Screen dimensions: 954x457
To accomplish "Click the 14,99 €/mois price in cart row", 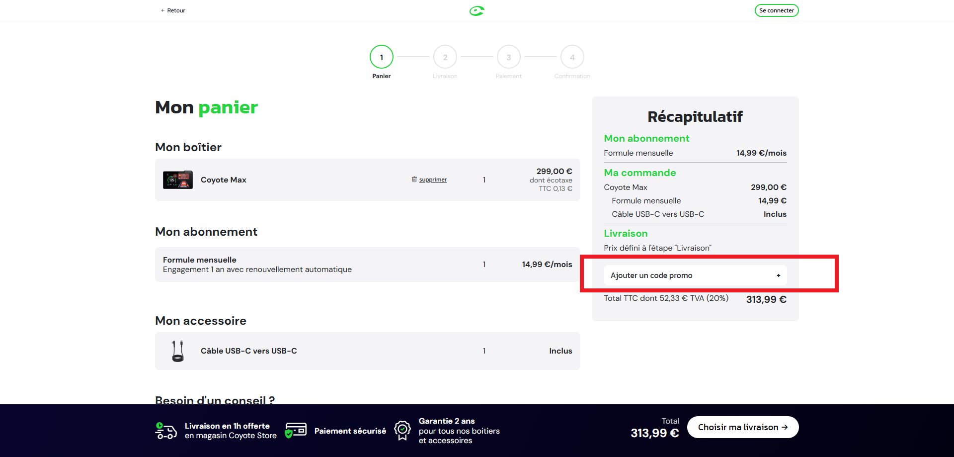I will click(x=547, y=265).
